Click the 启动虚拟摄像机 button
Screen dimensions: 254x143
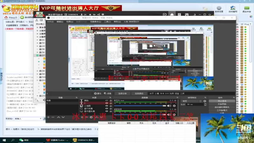pyautogui.click(x=222, y=107)
